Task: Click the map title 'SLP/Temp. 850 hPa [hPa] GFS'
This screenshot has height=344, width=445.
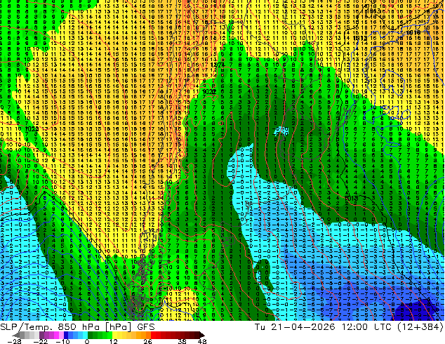Action: tap(77, 327)
